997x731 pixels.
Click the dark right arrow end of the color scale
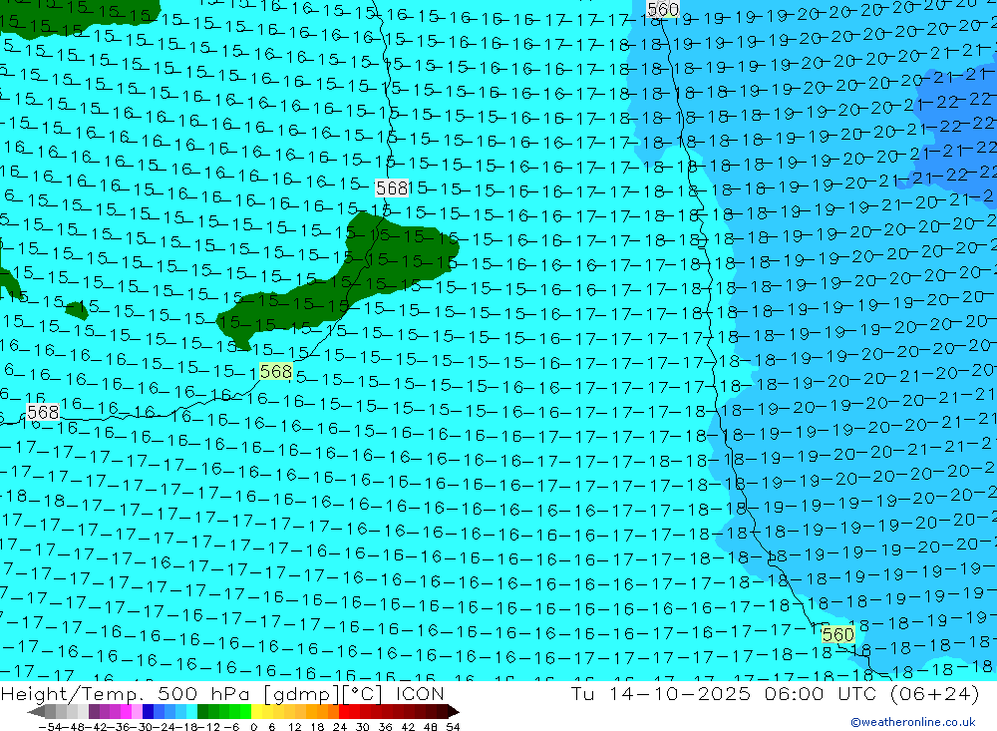click(454, 711)
